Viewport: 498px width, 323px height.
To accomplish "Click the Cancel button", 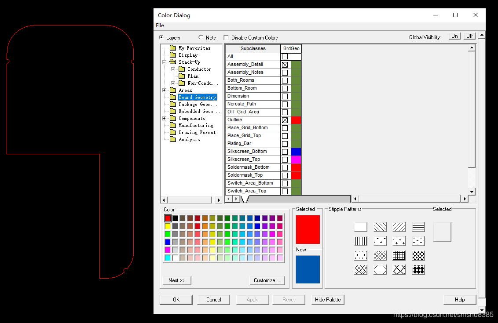I will coord(213,300).
